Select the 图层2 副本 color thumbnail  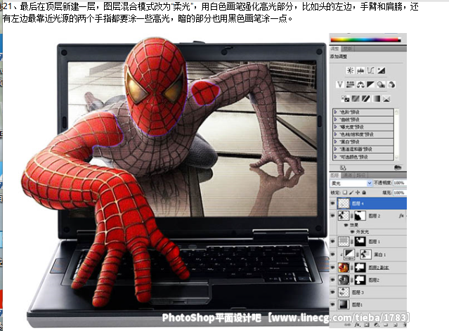[344, 267]
